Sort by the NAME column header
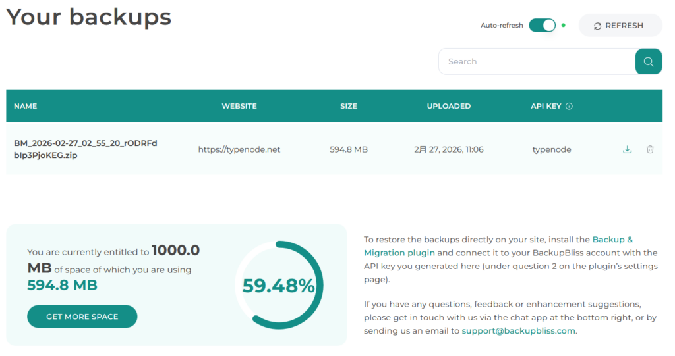This screenshot has height=356, width=675. coord(26,106)
